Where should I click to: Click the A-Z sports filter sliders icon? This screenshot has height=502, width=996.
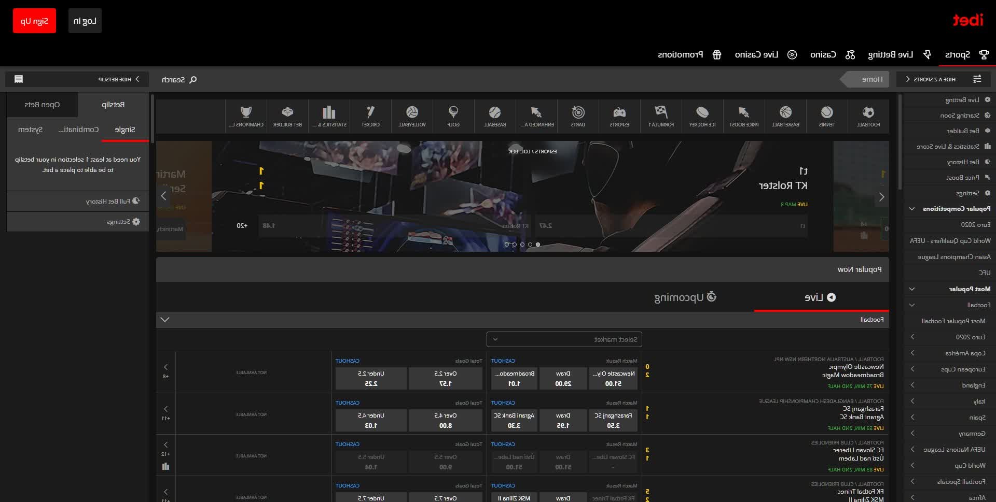(977, 79)
